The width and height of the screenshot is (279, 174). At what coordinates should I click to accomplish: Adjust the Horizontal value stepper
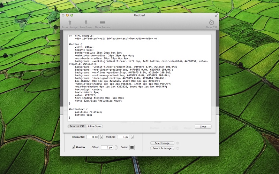(x=101, y=137)
